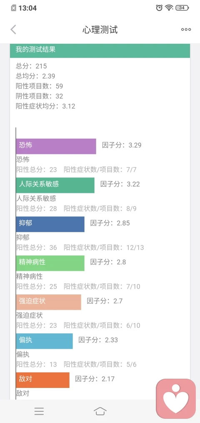Image resolution: width=200 pixels, height=423 pixels.
Task: Tap the 因子分：3.29 score label
Action: tap(122, 145)
